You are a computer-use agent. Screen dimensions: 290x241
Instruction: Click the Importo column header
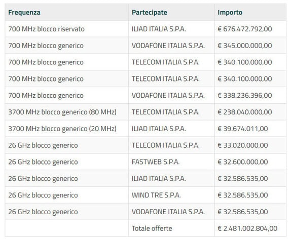pos(230,12)
